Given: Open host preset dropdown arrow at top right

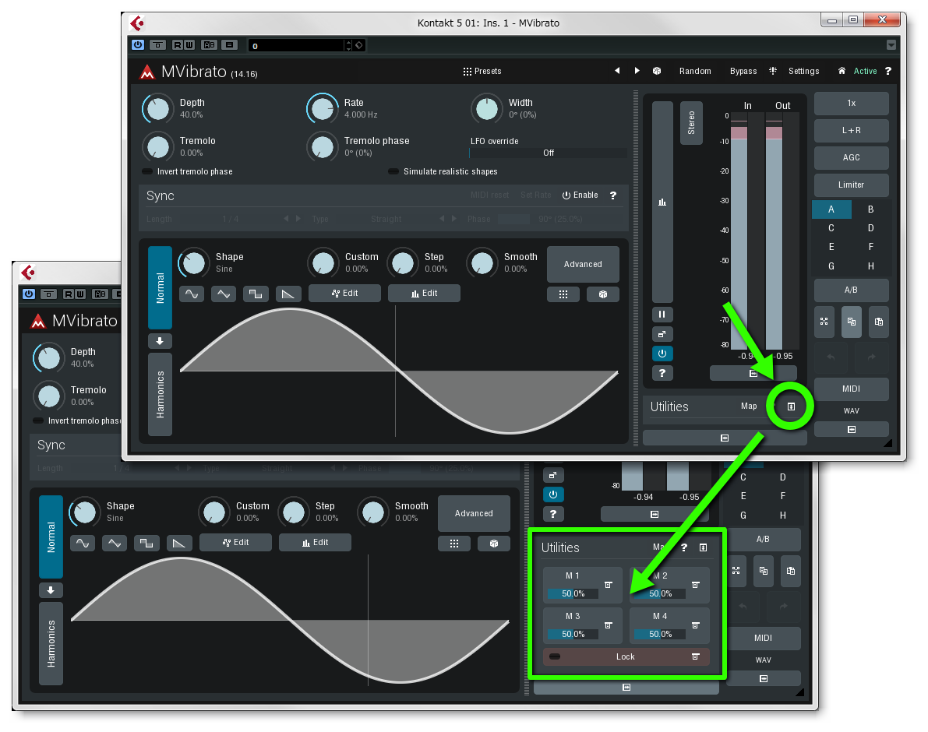Looking at the screenshot, I should pos(891,45).
